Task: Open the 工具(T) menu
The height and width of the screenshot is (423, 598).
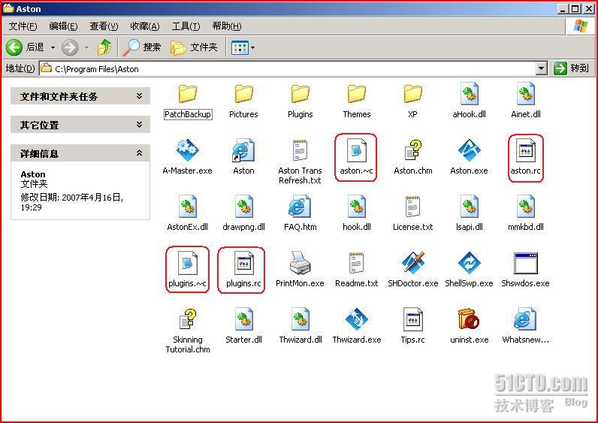Action: click(x=186, y=26)
